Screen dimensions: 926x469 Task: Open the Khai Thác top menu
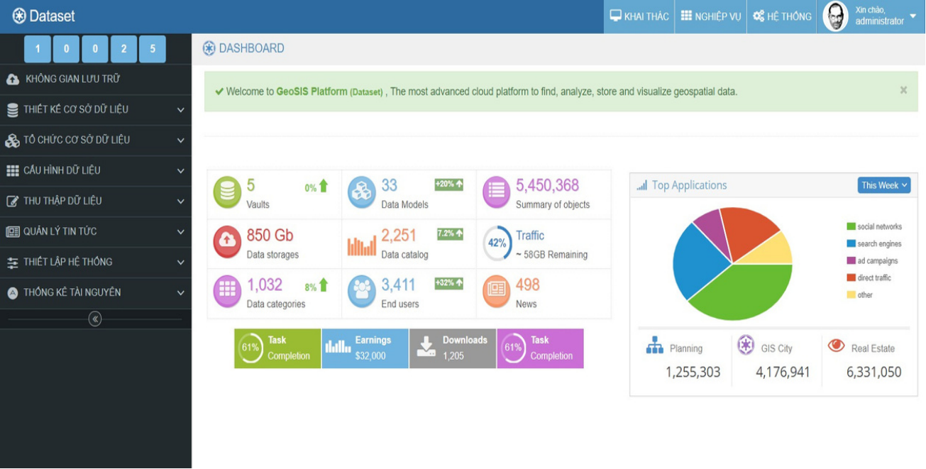coord(639,16)
